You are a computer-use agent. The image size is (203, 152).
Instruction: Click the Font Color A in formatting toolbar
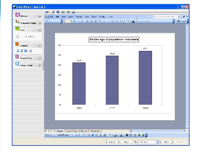point(133,21)
